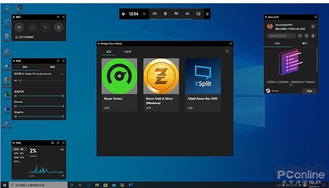Click record last 30 seconds button
Viewport: 329px width, 188px height.
tap(32, 27)
